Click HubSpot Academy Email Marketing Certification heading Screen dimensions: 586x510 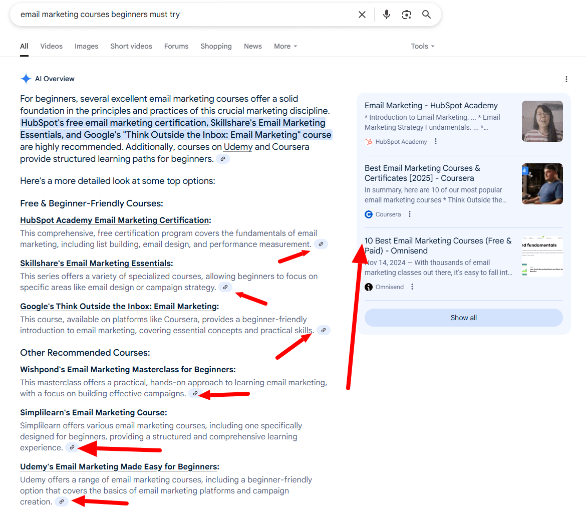click(116, 220)
